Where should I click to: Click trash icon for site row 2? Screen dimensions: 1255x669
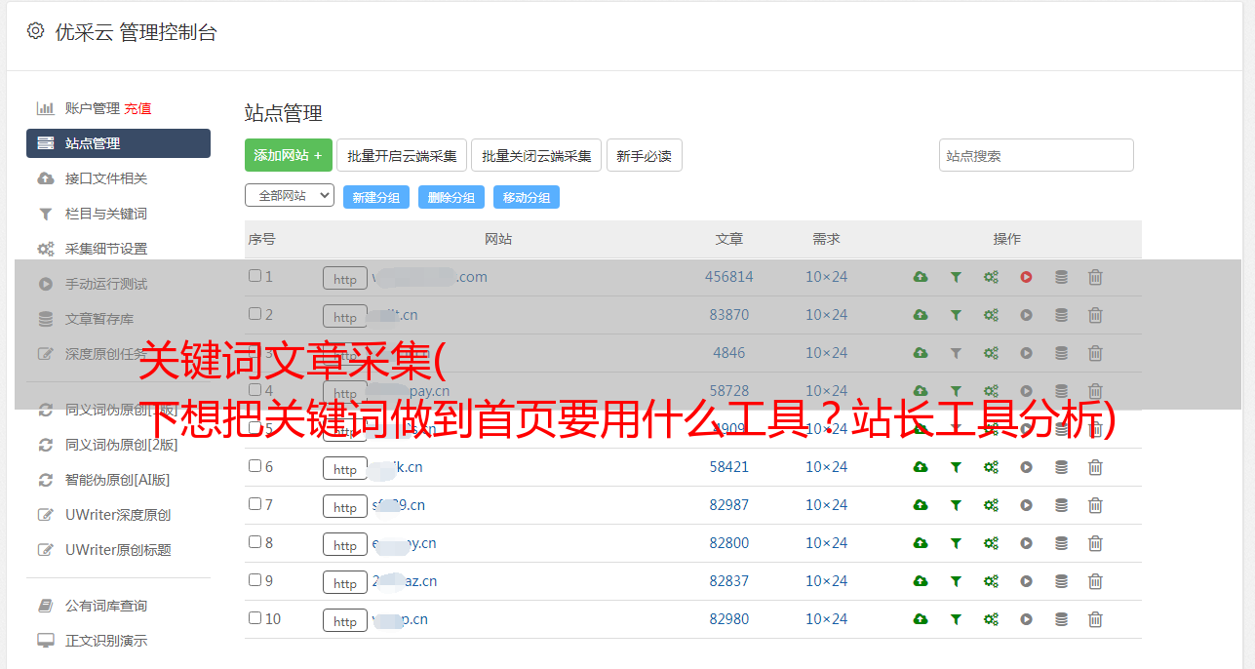point(1095,315)
